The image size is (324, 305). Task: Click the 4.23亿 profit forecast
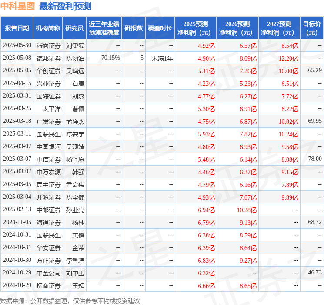pos(207,84)
